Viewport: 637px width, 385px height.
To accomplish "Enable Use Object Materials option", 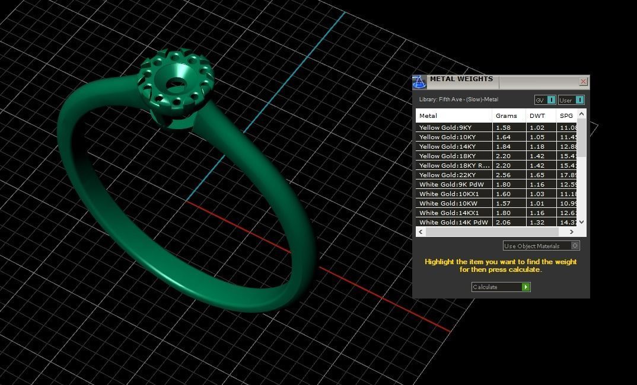I will click(541, 246).
